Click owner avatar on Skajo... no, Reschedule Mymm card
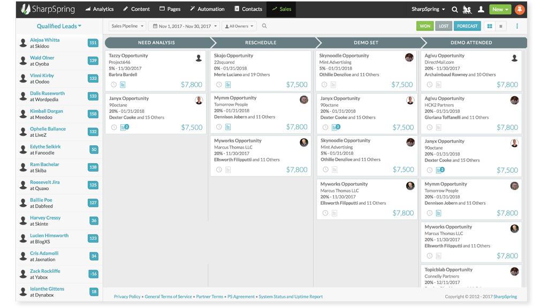The image size is (548, 308). pyautogui.click(x=304, y=100)
